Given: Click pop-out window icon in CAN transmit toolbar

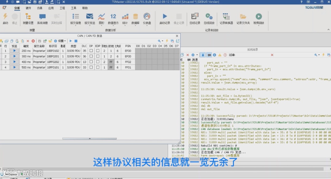Looking at the screenshot, I should (178, 41).
